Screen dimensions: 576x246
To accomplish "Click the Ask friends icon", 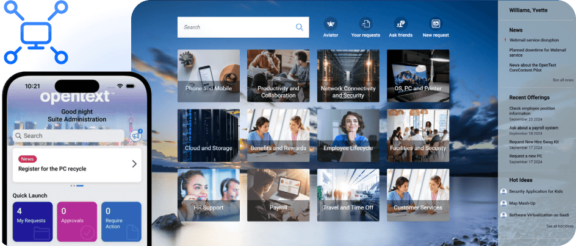I will [401, 24].
